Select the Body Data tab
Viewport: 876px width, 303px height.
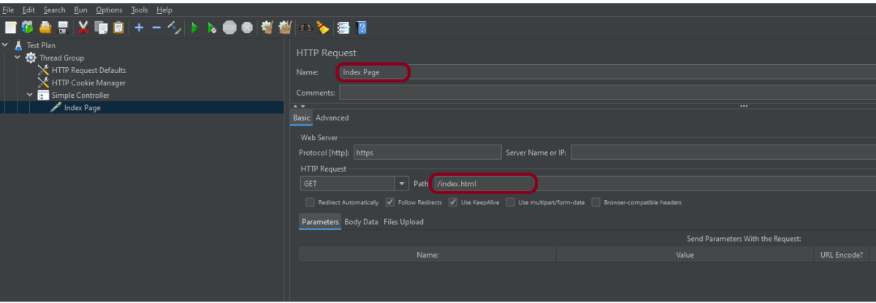click(361, 222)
